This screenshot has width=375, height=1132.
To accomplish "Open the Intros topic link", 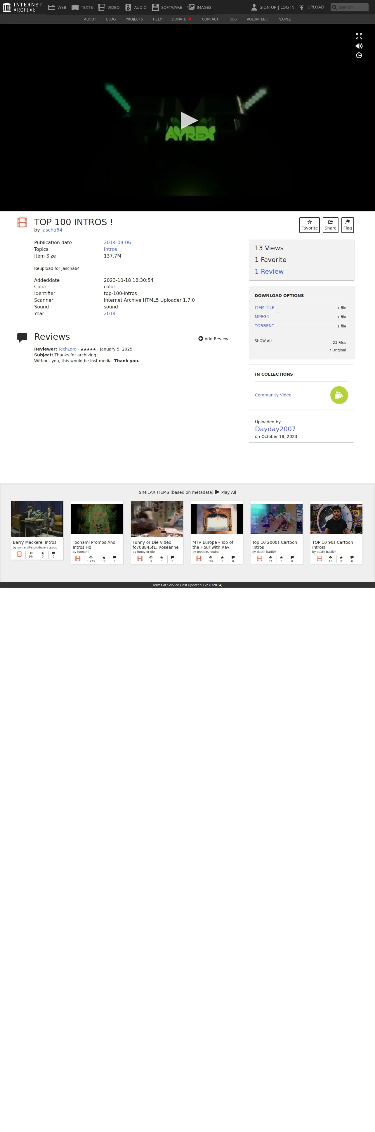I will (110, 249).
